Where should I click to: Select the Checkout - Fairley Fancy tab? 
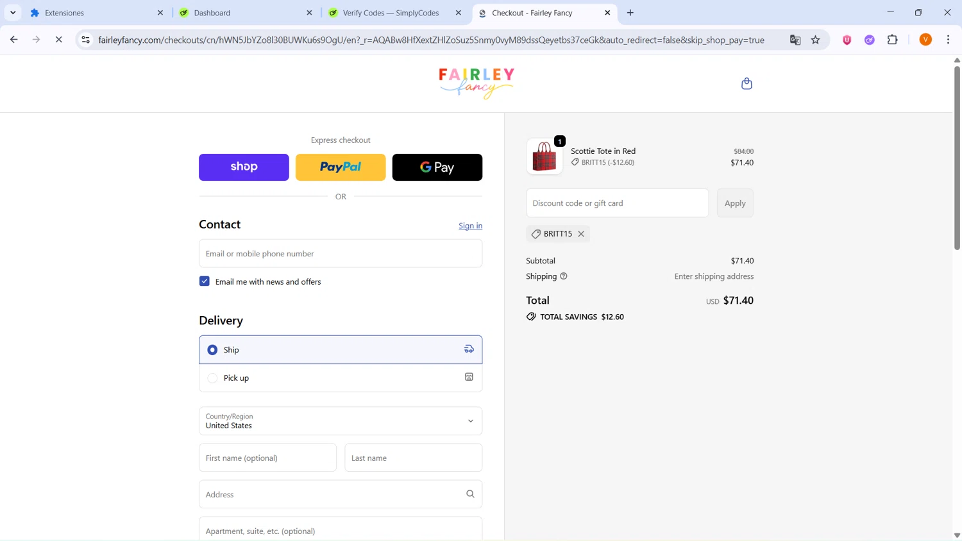click(x=544, y=13)
